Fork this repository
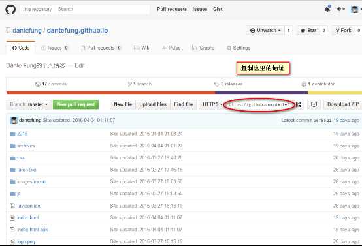Viewport: 362px width, 246px height. pos(343,31)
